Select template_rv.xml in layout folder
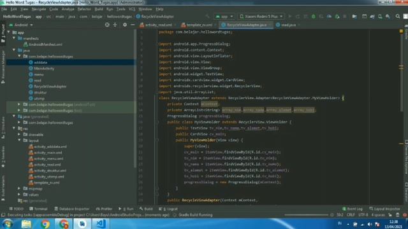 click(44, 183)
